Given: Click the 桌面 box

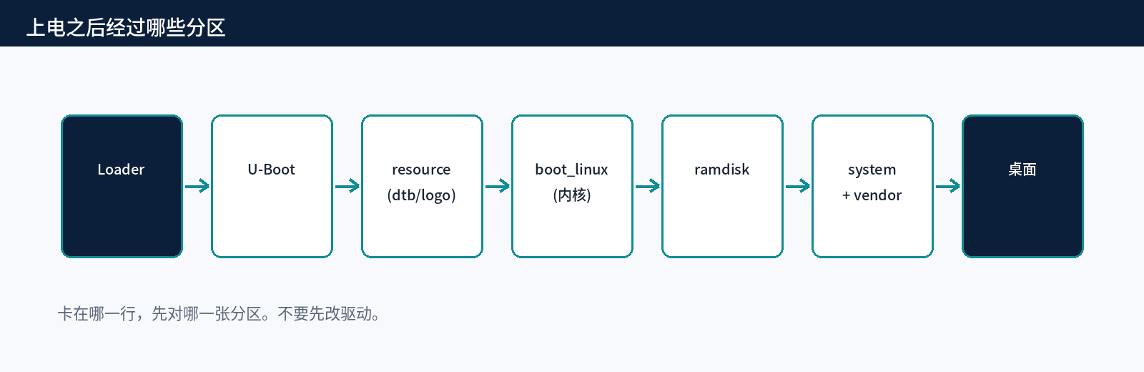Looking at the screenshot, I should click(1022, 186).
